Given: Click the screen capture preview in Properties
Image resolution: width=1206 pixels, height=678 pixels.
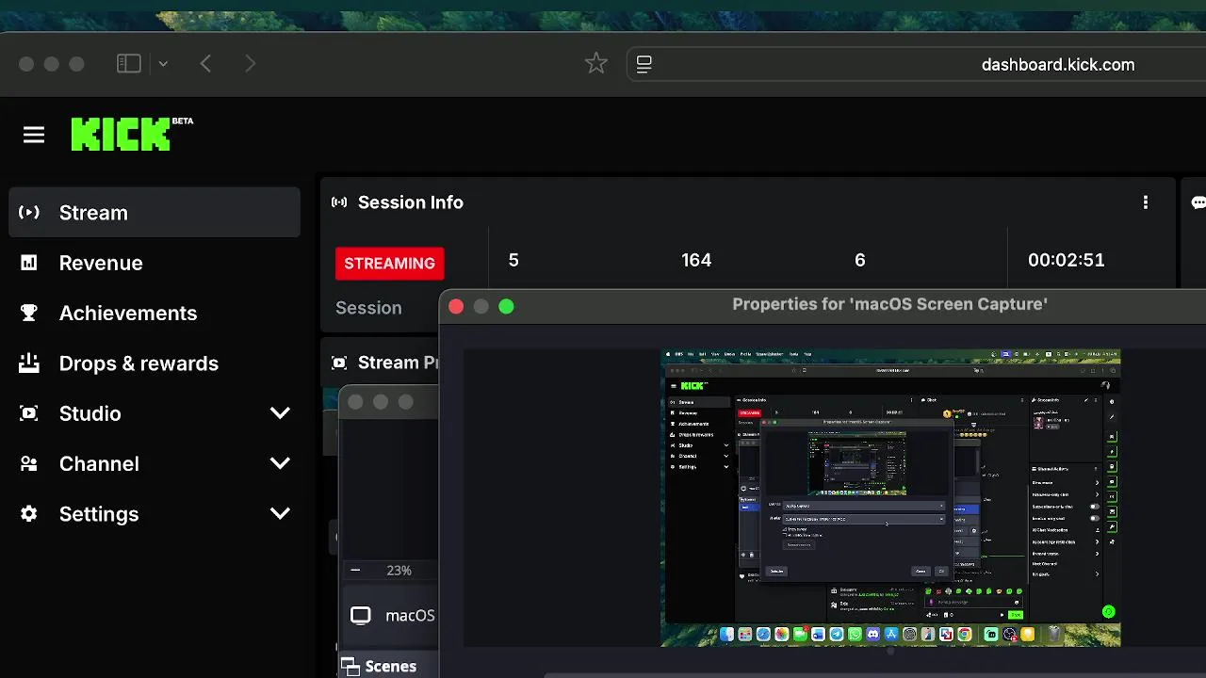Looking at the screenshot, I should [890, 497].
